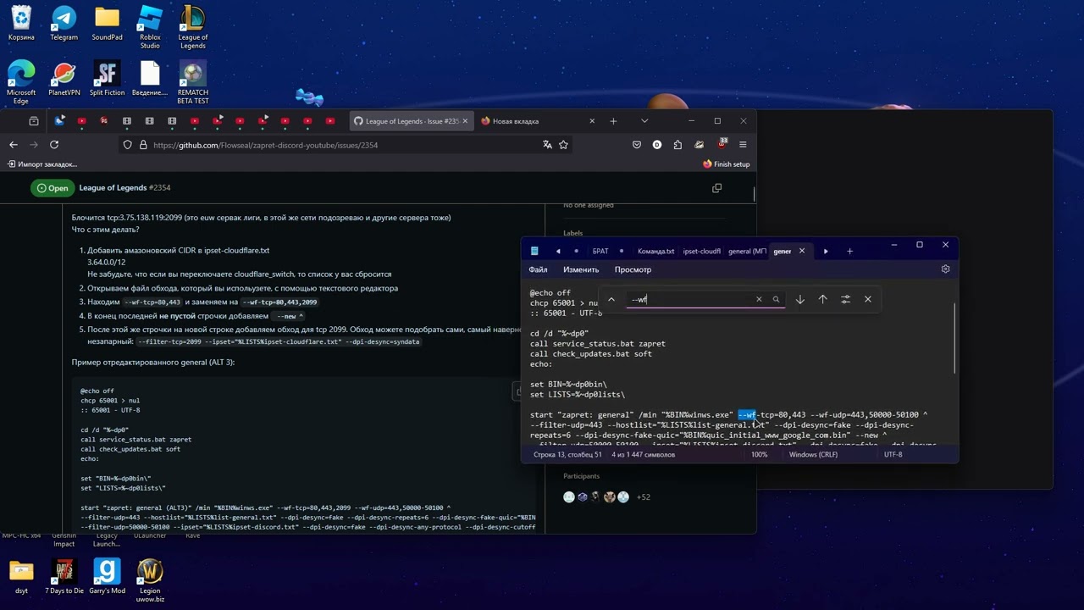Click Windows (CRLF) line ending in status bar
This screenshot has width=1084, height=610.
coord(814,455)
